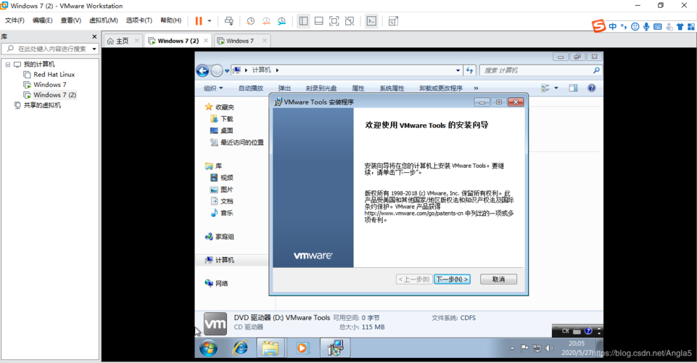The image size is (697, 363).
Task: Launch Internet Explorer from the guest taskbar
Action: (x=241, y=348)
